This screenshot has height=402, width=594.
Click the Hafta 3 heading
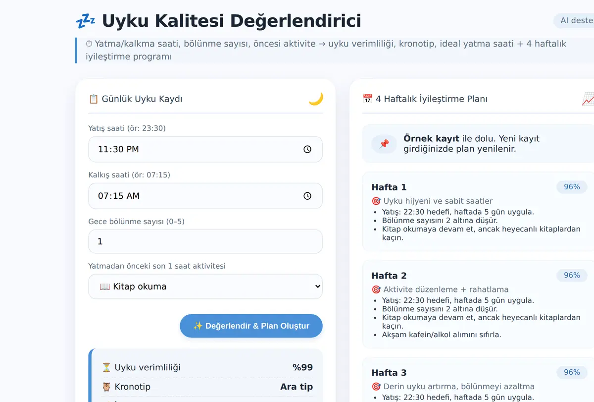389,372
